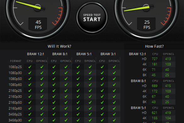Screen dimensions: 184x123
Task: Click the 1080p50 BRAW 5:1 OPENCL checkmark
Action: [x=90, y=79]
